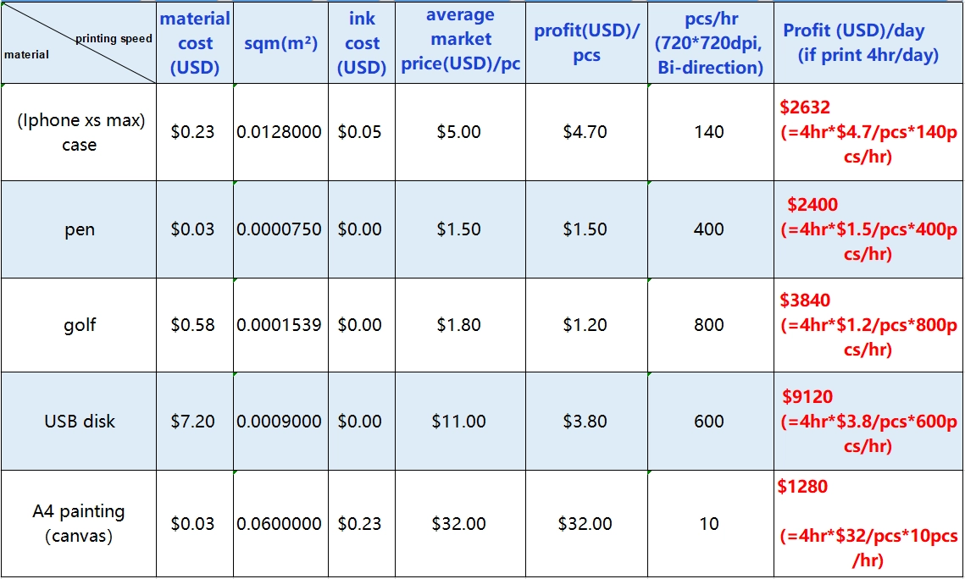The image size is (965, 579).
Task: Click the 'pcs/hr (720*720dpi, Bi-direction)' header
Action: (710, 43)
